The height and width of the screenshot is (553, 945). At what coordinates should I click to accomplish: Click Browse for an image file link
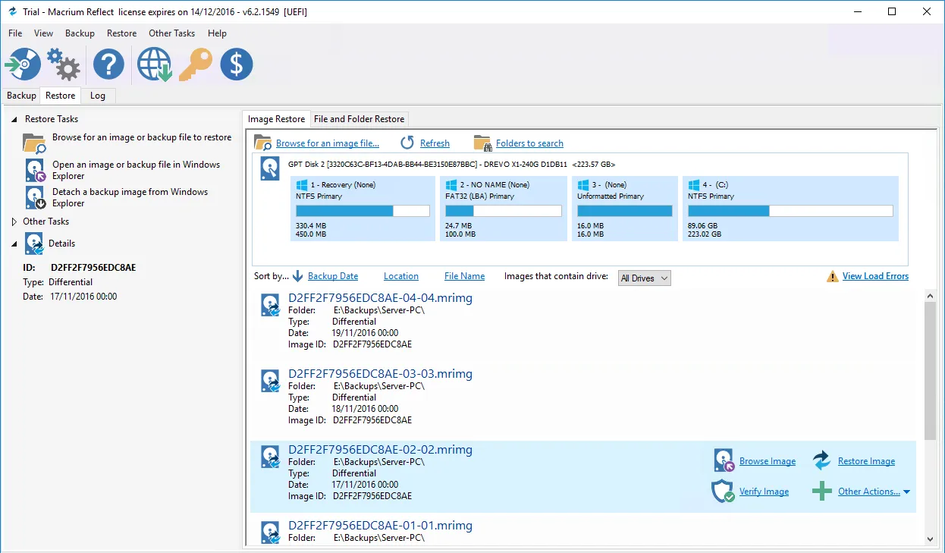[327, 143]
